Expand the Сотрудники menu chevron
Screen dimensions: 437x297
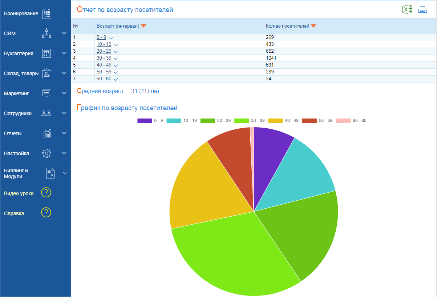[x=64, y=113]
